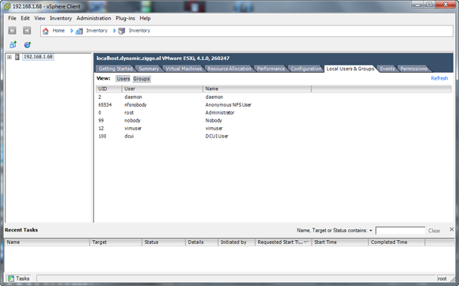Image resolution: width=459 pixels, height=286 pixels.
Task: Click the first Inventory breadcrumb icon
Action: point(79,31)
